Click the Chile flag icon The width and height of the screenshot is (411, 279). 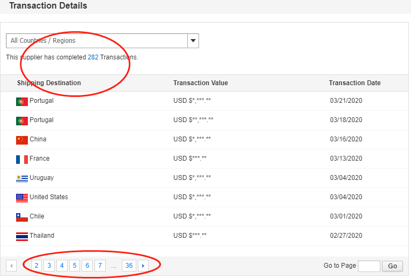tap(21, 217)
